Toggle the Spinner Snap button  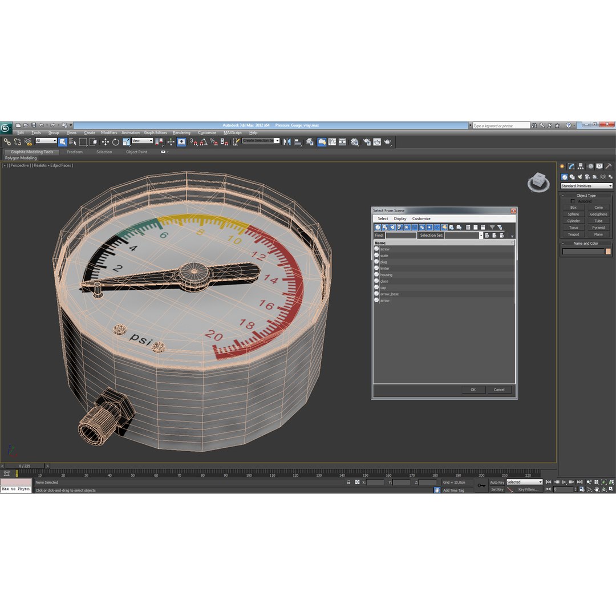click(224, 142)
